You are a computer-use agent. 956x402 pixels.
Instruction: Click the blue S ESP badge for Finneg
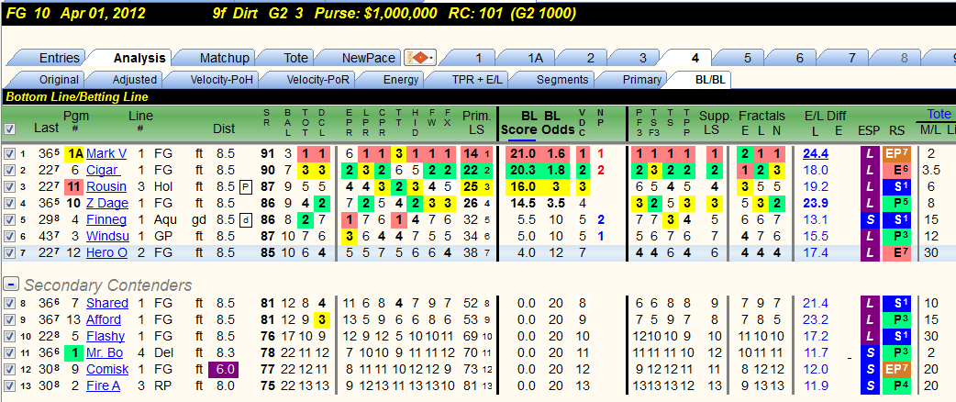[x=868, y=219]
